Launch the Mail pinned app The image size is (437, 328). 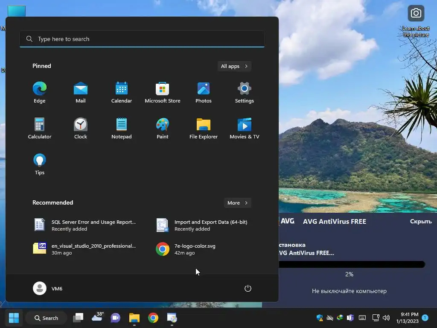tap(81, 93)
